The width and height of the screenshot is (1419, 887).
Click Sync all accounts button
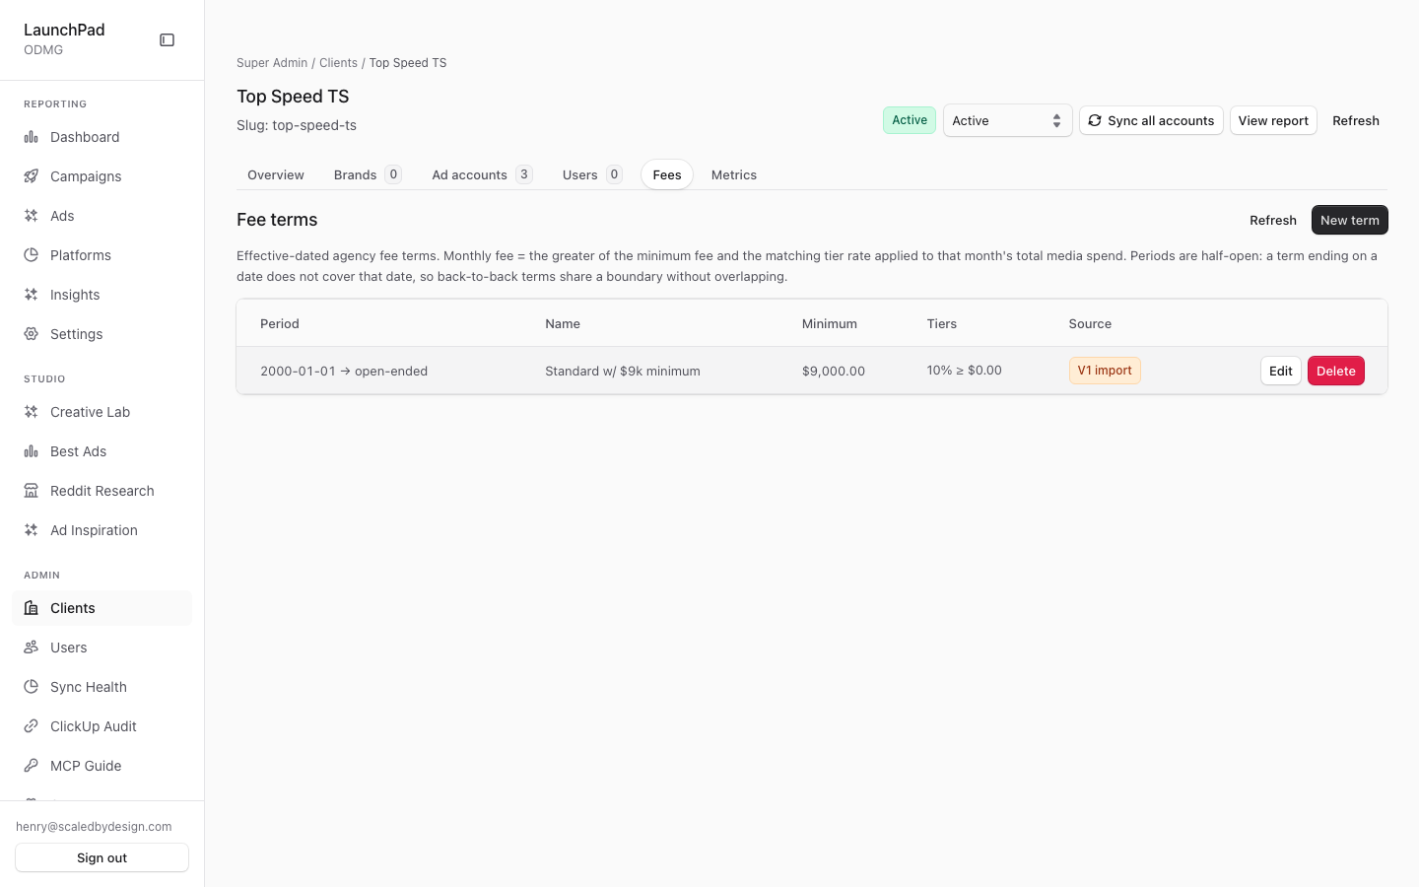coord(1151,120)
